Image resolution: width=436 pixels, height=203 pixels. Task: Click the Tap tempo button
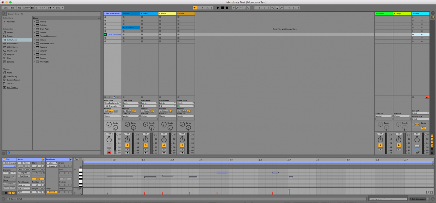(19, 7)
